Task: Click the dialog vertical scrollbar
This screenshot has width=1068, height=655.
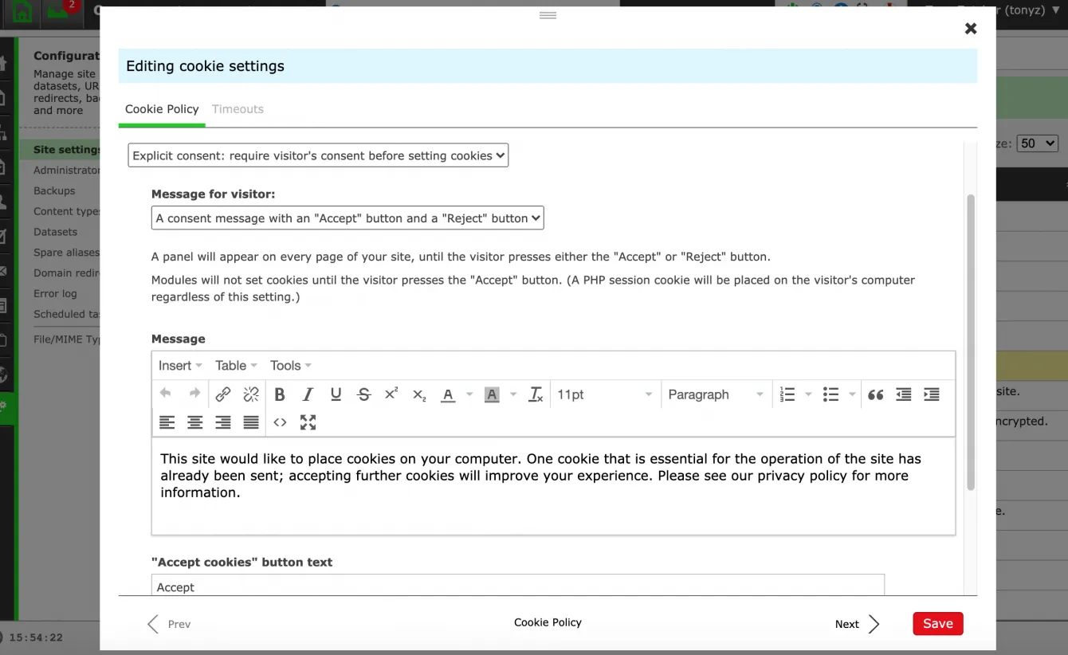Action: (970, 343)
